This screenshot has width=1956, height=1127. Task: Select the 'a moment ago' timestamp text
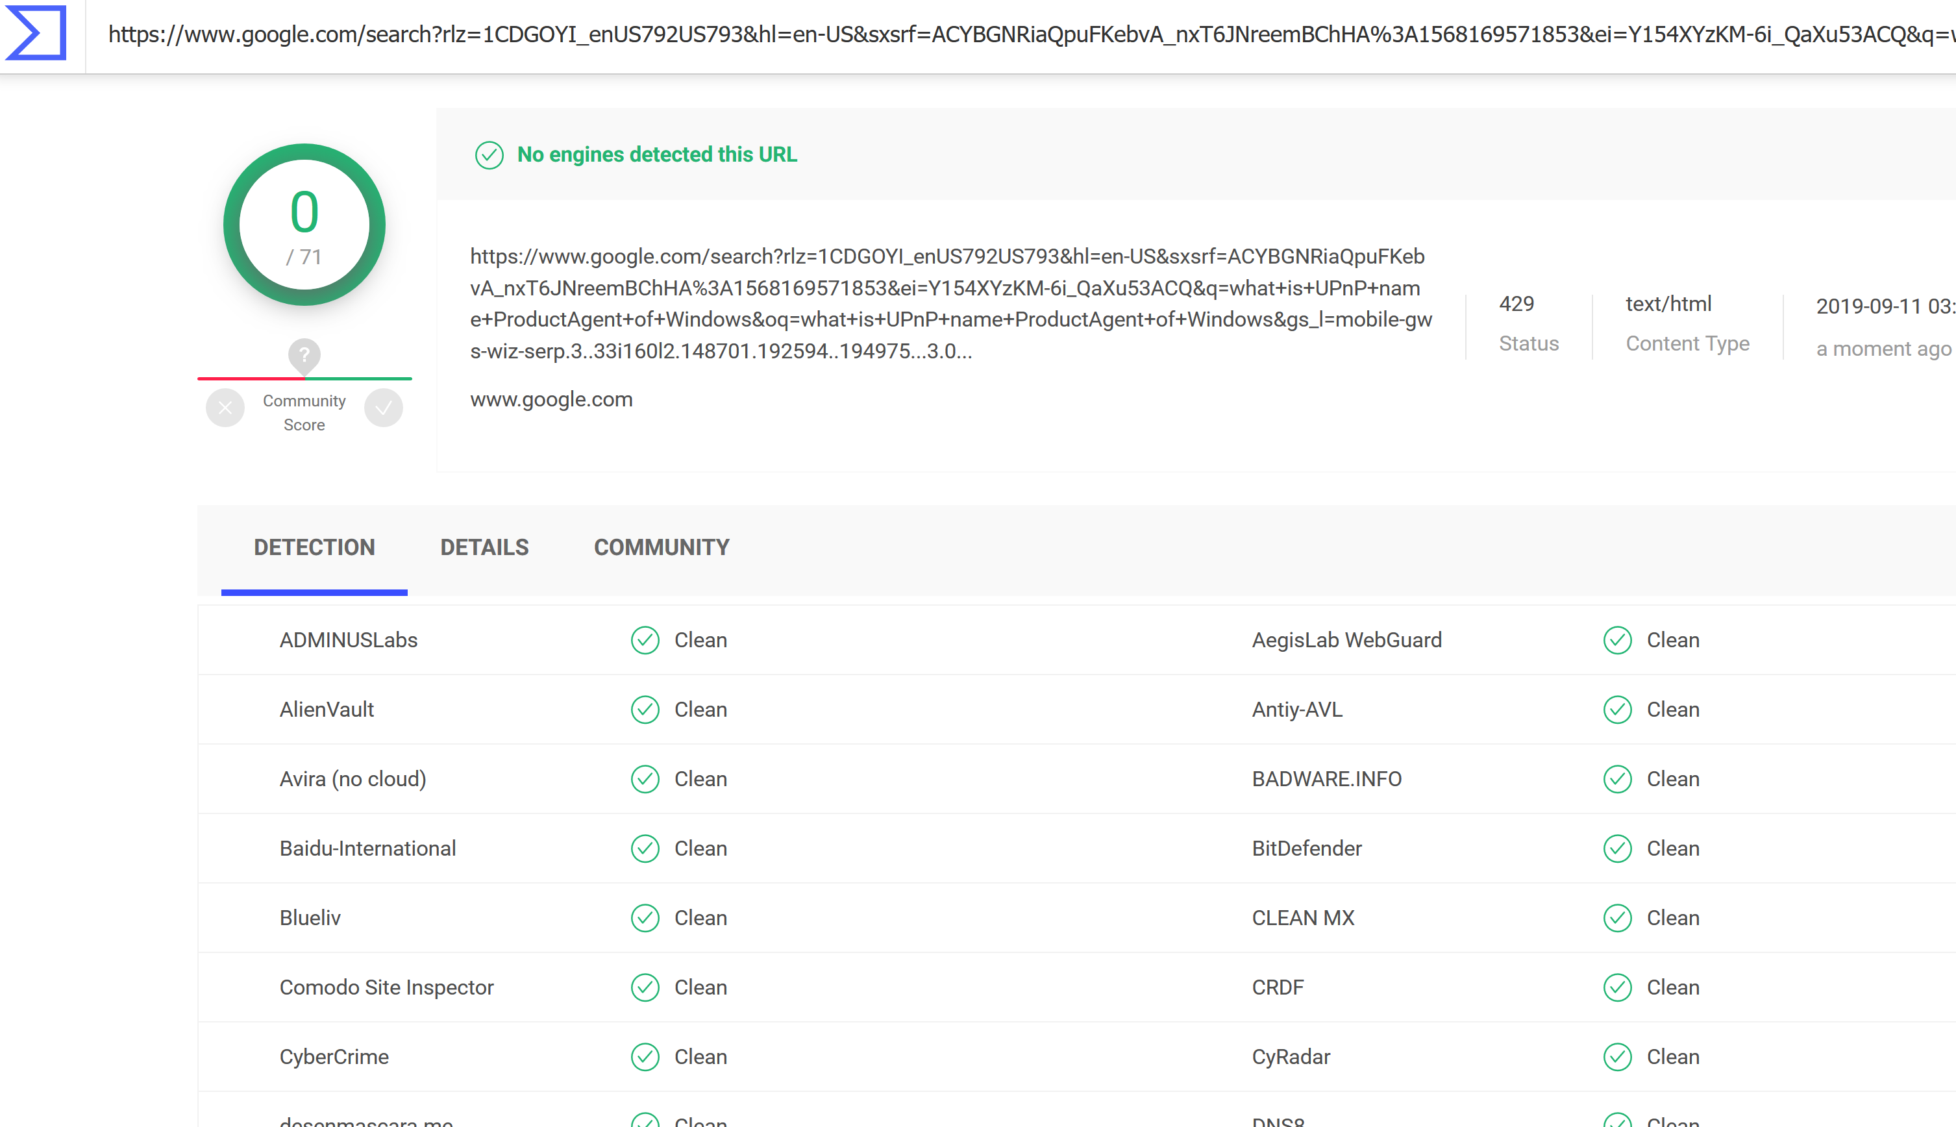1883,349
